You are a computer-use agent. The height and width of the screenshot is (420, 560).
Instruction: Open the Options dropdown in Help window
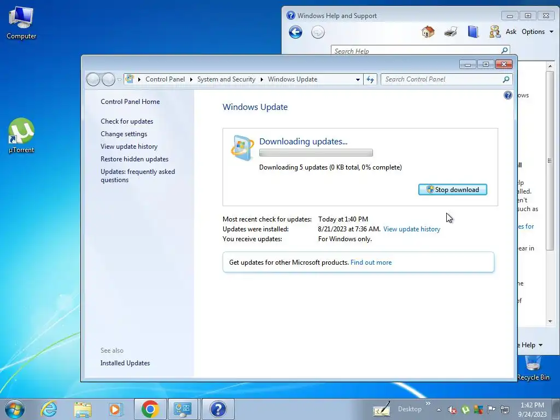coord(538,32)
